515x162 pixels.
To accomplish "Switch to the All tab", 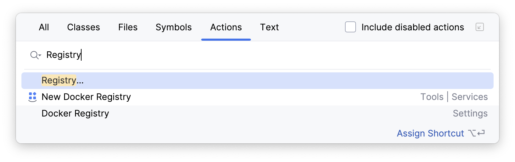I will tap(44, 27).
